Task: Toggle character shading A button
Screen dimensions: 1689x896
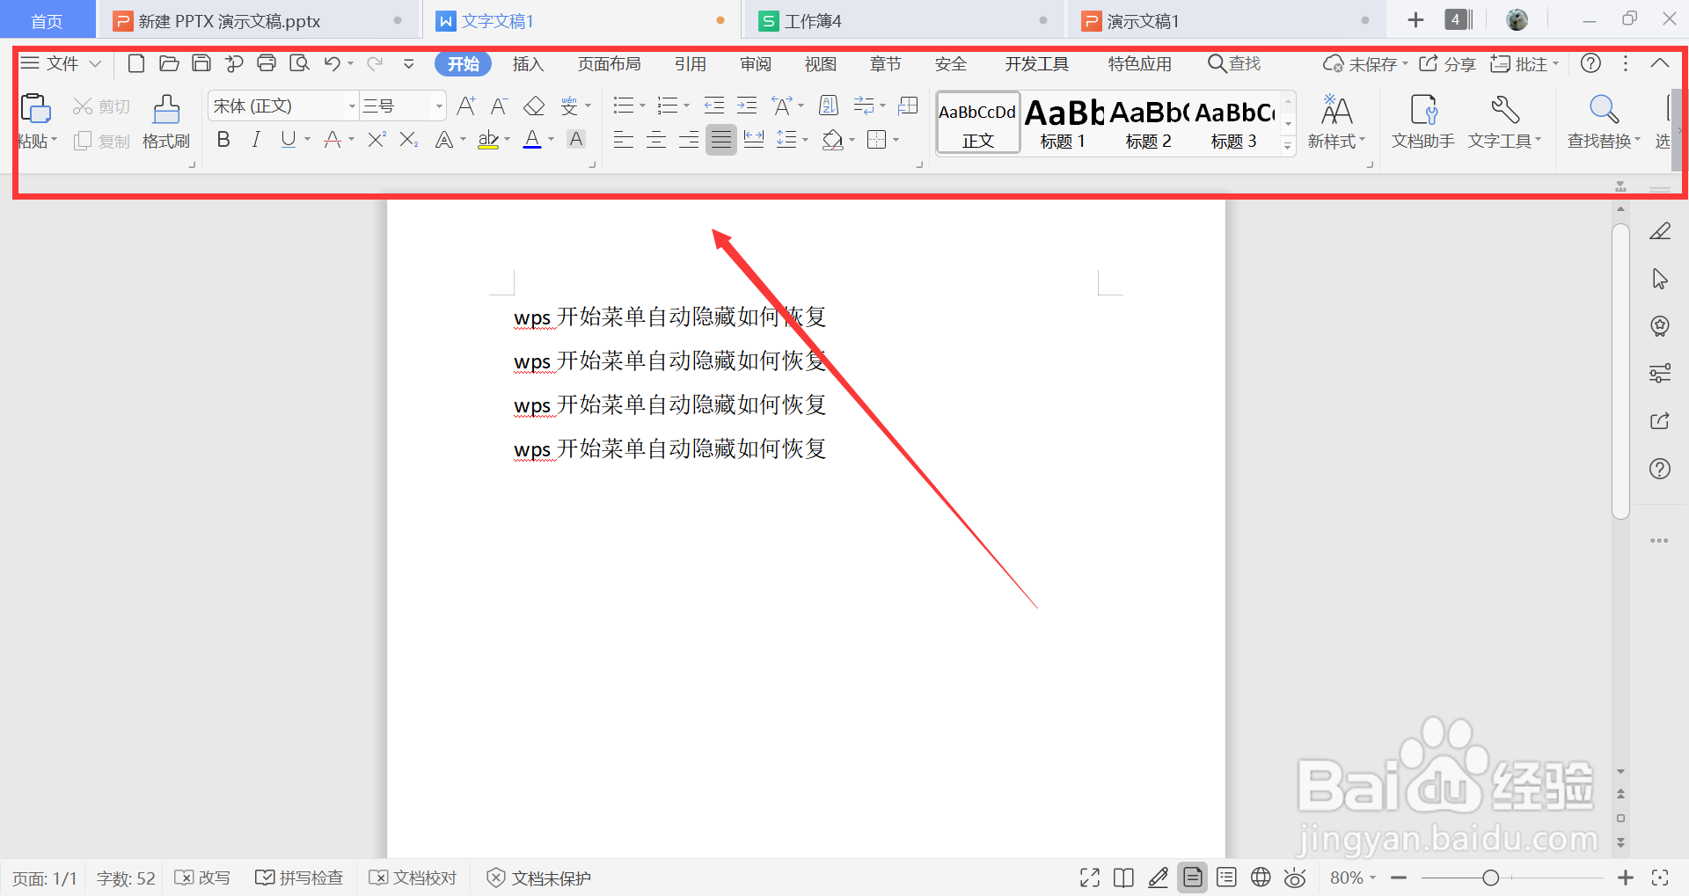Action: click(576, 139)
